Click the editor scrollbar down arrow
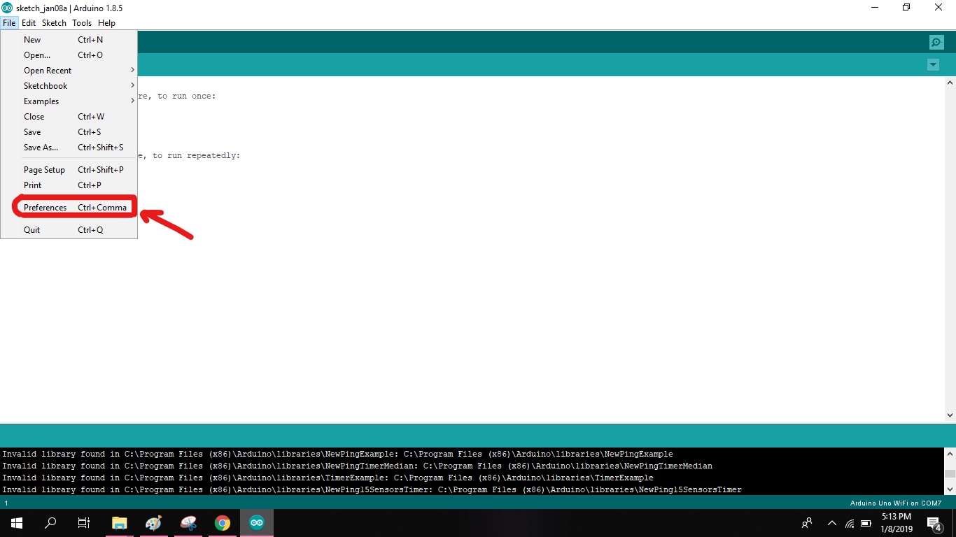 (950, 415)
